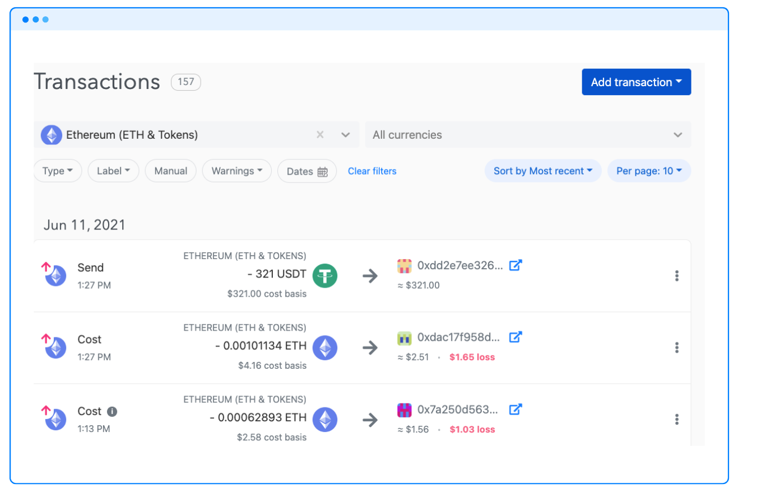Viewport: 762px width, 498px height.
Task: Open three-dot menu for 0.00062893 ETH transaction
Action: [x=677, y=419]
